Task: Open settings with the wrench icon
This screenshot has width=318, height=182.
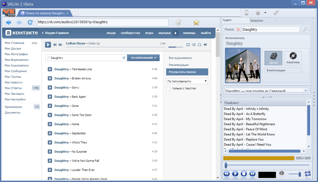Action: (276, 13)
